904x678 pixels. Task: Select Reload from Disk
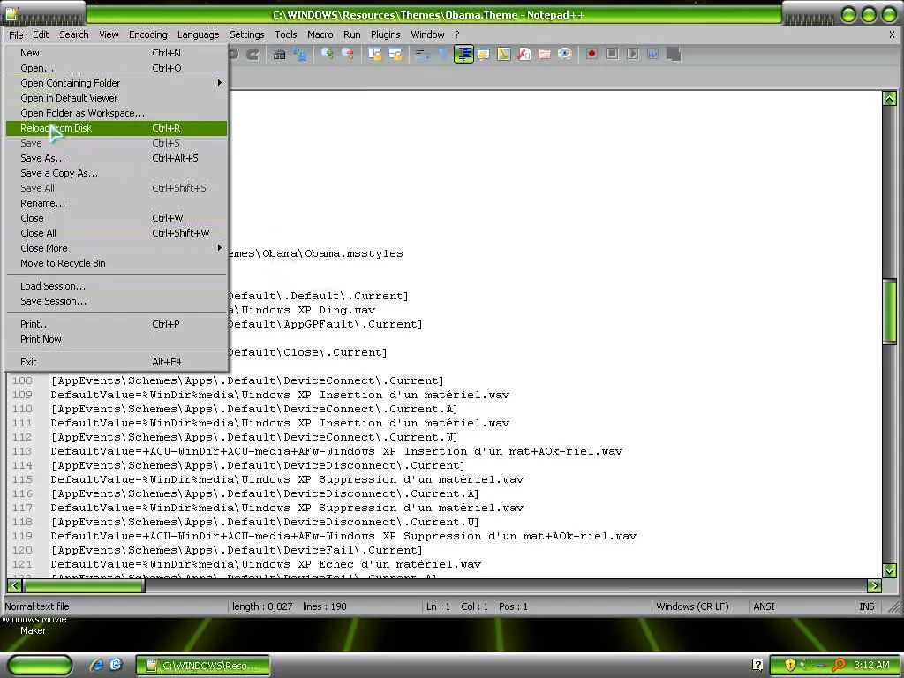tap(117, 128)
